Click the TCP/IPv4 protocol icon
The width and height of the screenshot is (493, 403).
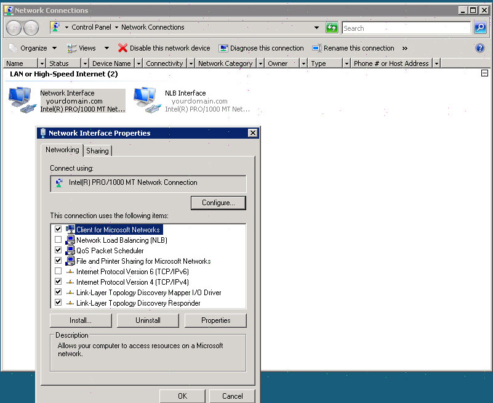[70, 282]
